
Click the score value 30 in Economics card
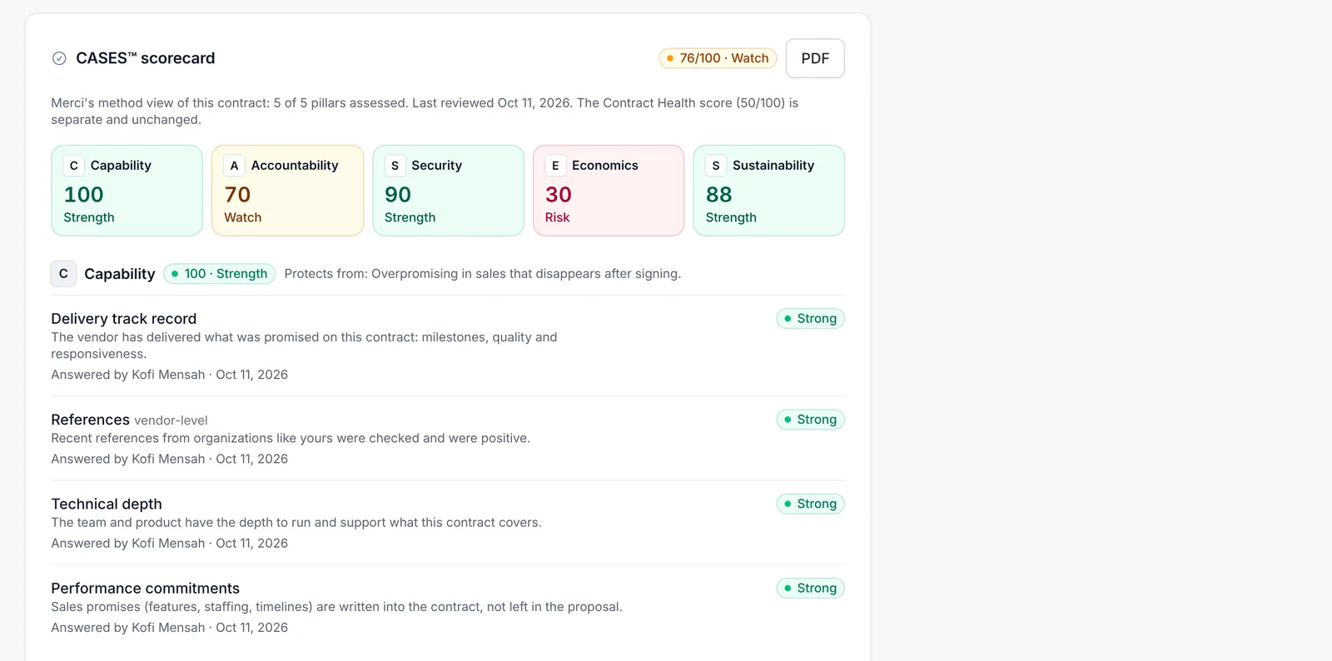[x=559, y=195]
